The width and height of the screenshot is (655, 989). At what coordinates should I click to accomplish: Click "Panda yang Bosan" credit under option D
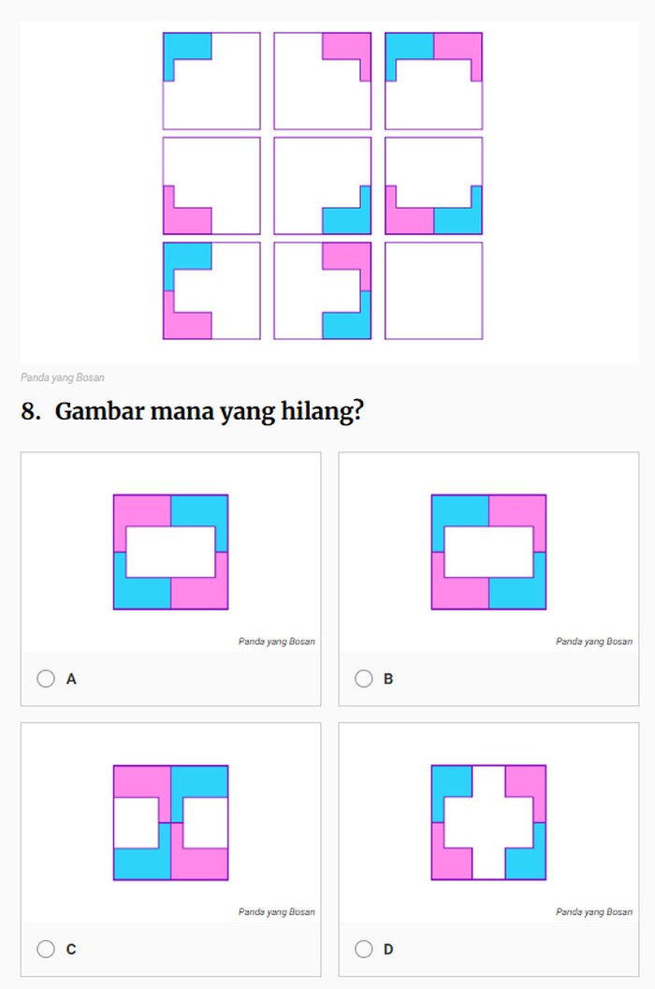click(594, 911)
